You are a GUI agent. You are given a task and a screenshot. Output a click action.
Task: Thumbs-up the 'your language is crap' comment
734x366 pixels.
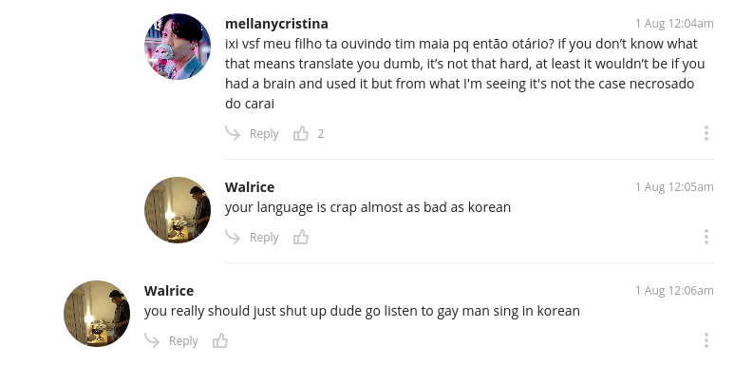301,237
